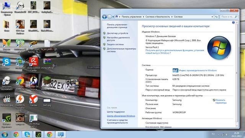
Task: Open Дополнительные параметры системы
Action: pos(121,50)
